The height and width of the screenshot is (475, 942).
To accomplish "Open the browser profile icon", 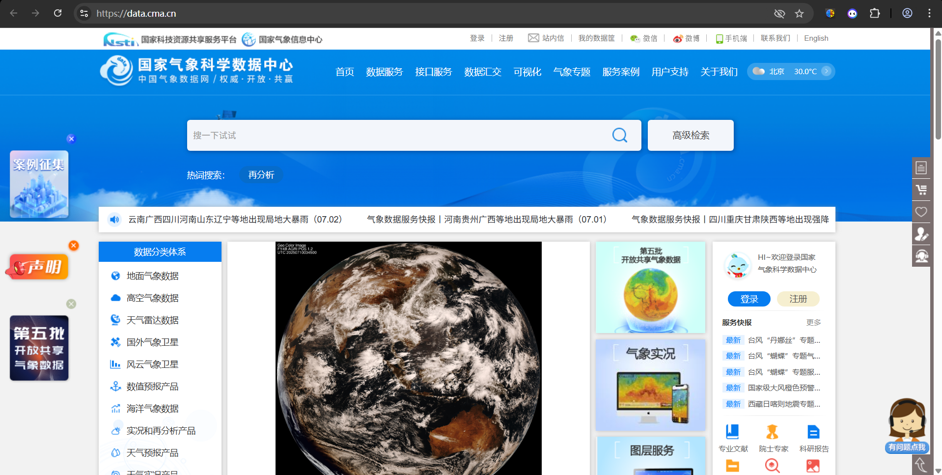I will point(907,13).
